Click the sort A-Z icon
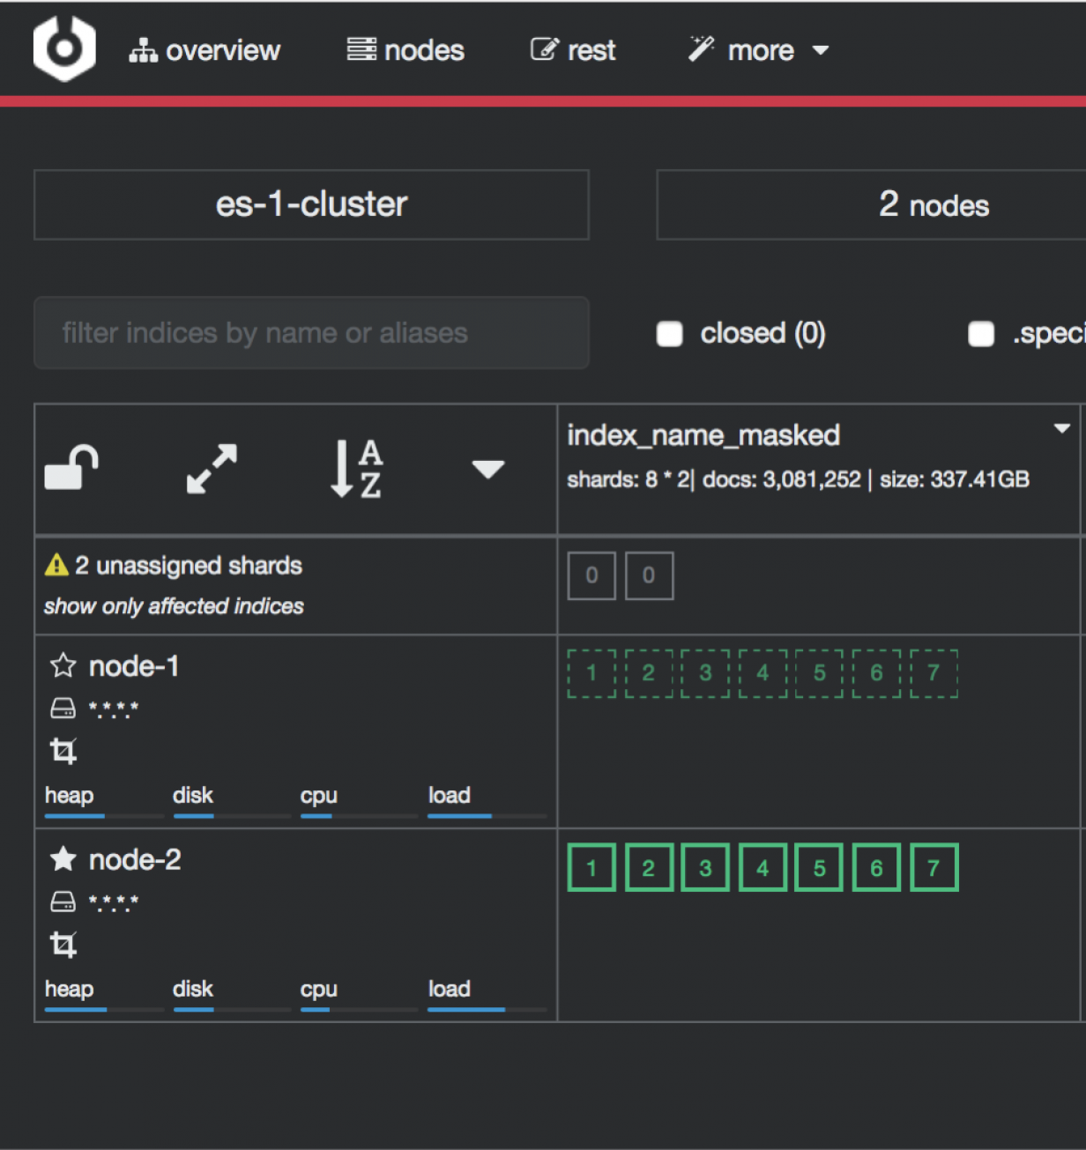The image size is (1086, 1150). (x=356, y=468)
